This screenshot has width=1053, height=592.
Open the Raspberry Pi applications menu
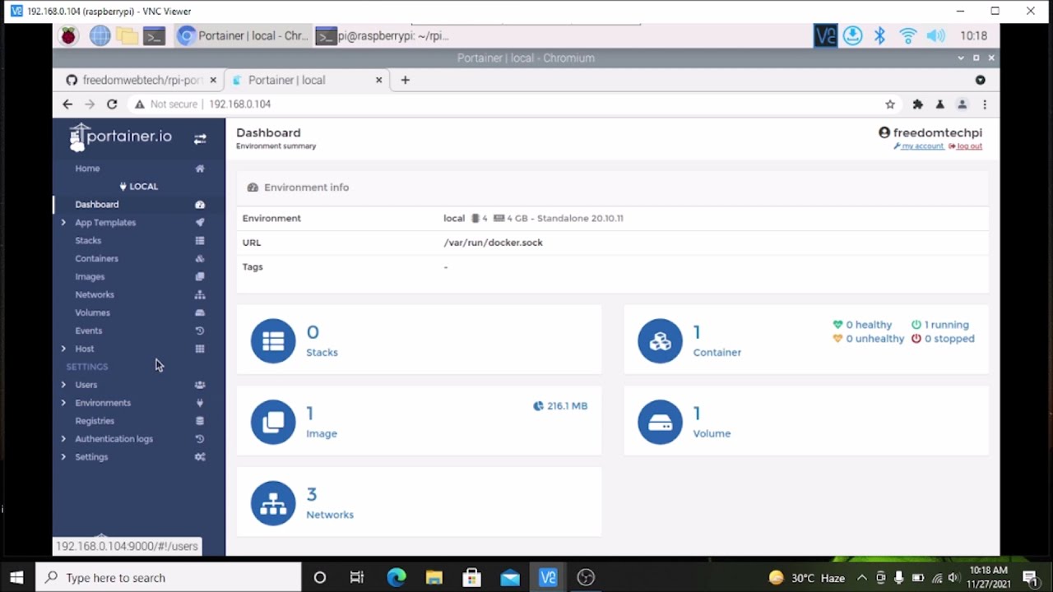[69, 35]
